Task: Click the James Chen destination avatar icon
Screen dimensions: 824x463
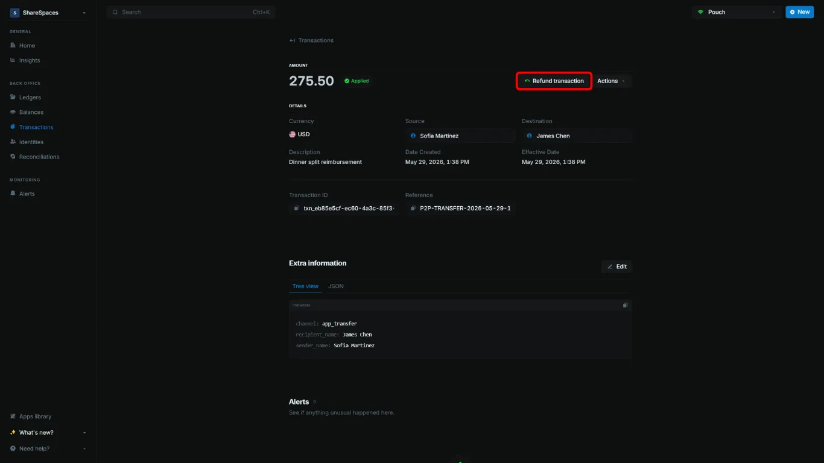Action: tap(530, 136)
